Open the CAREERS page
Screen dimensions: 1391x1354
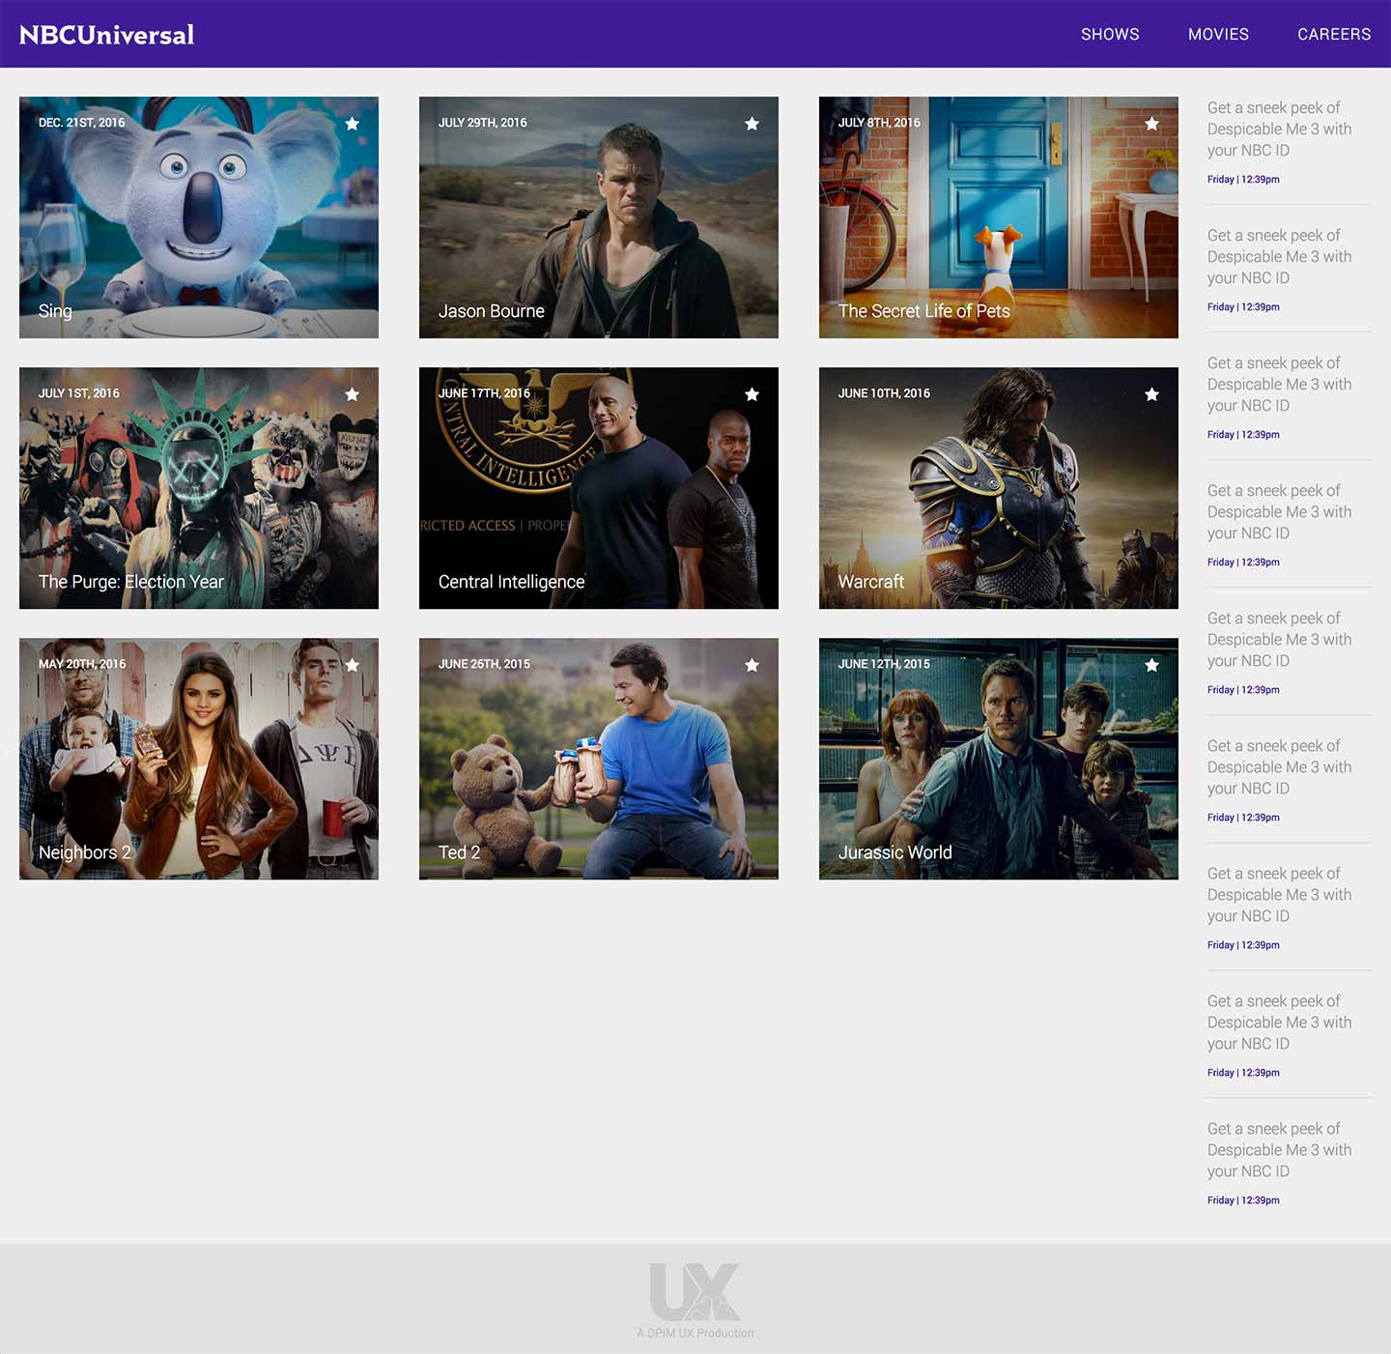(1334, 34)
